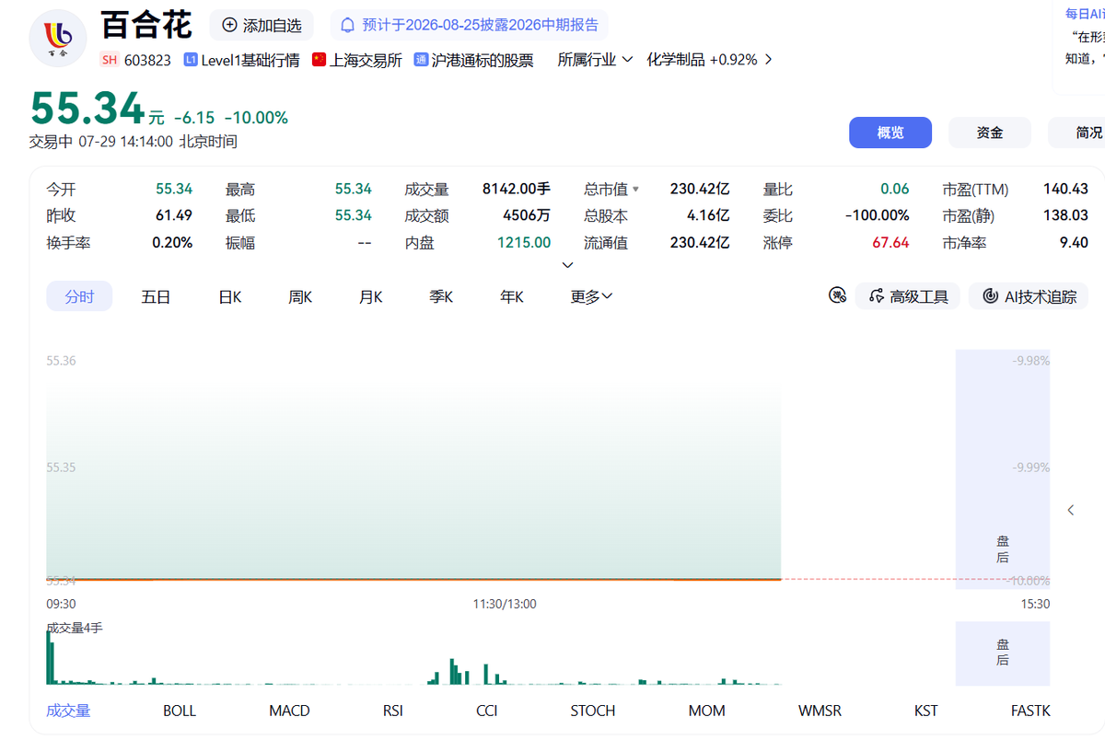Select the BOLL indicator

pyautogui.click(x=180, y=711)
